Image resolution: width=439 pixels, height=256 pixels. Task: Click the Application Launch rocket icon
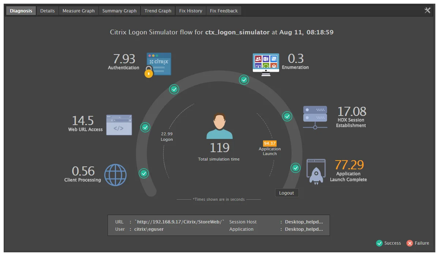pos(316,172)
